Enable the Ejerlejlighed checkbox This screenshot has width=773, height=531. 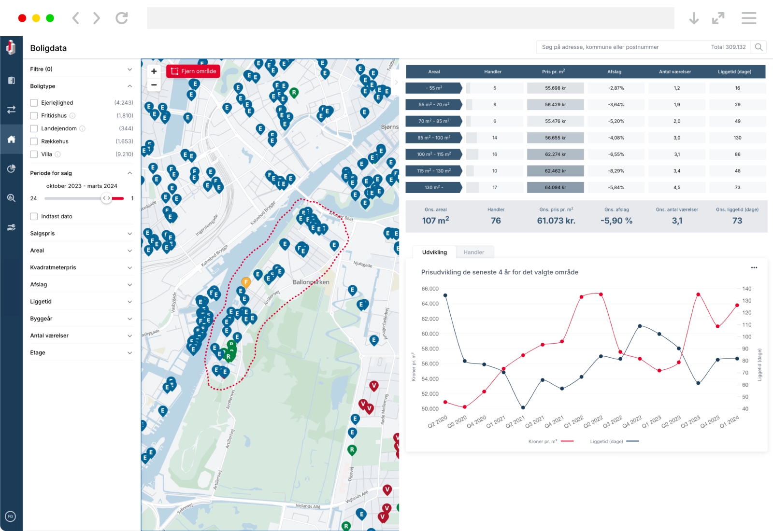click(34, 102)
